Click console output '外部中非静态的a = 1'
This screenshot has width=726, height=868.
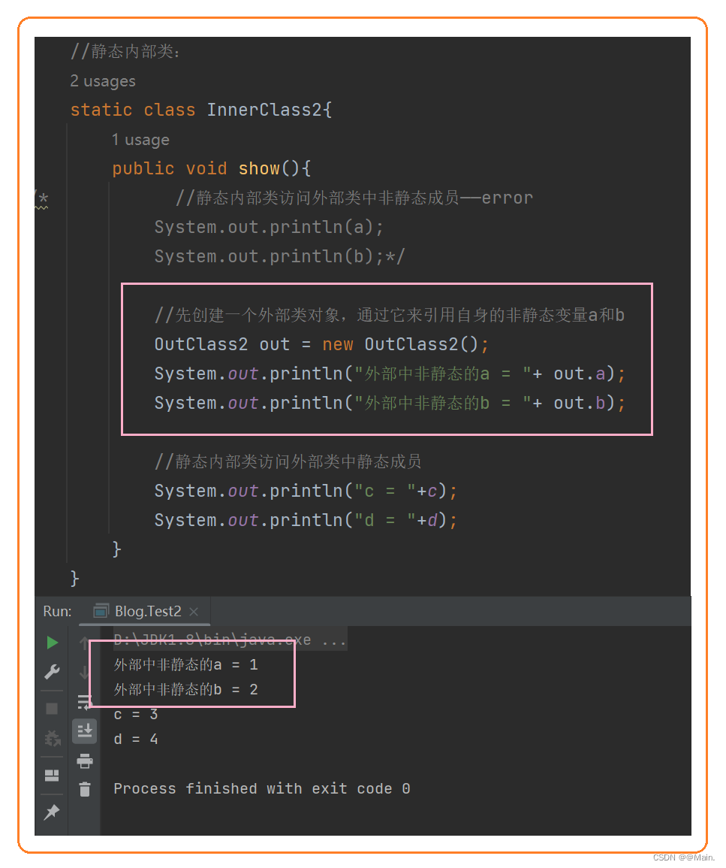coord(185,664)
